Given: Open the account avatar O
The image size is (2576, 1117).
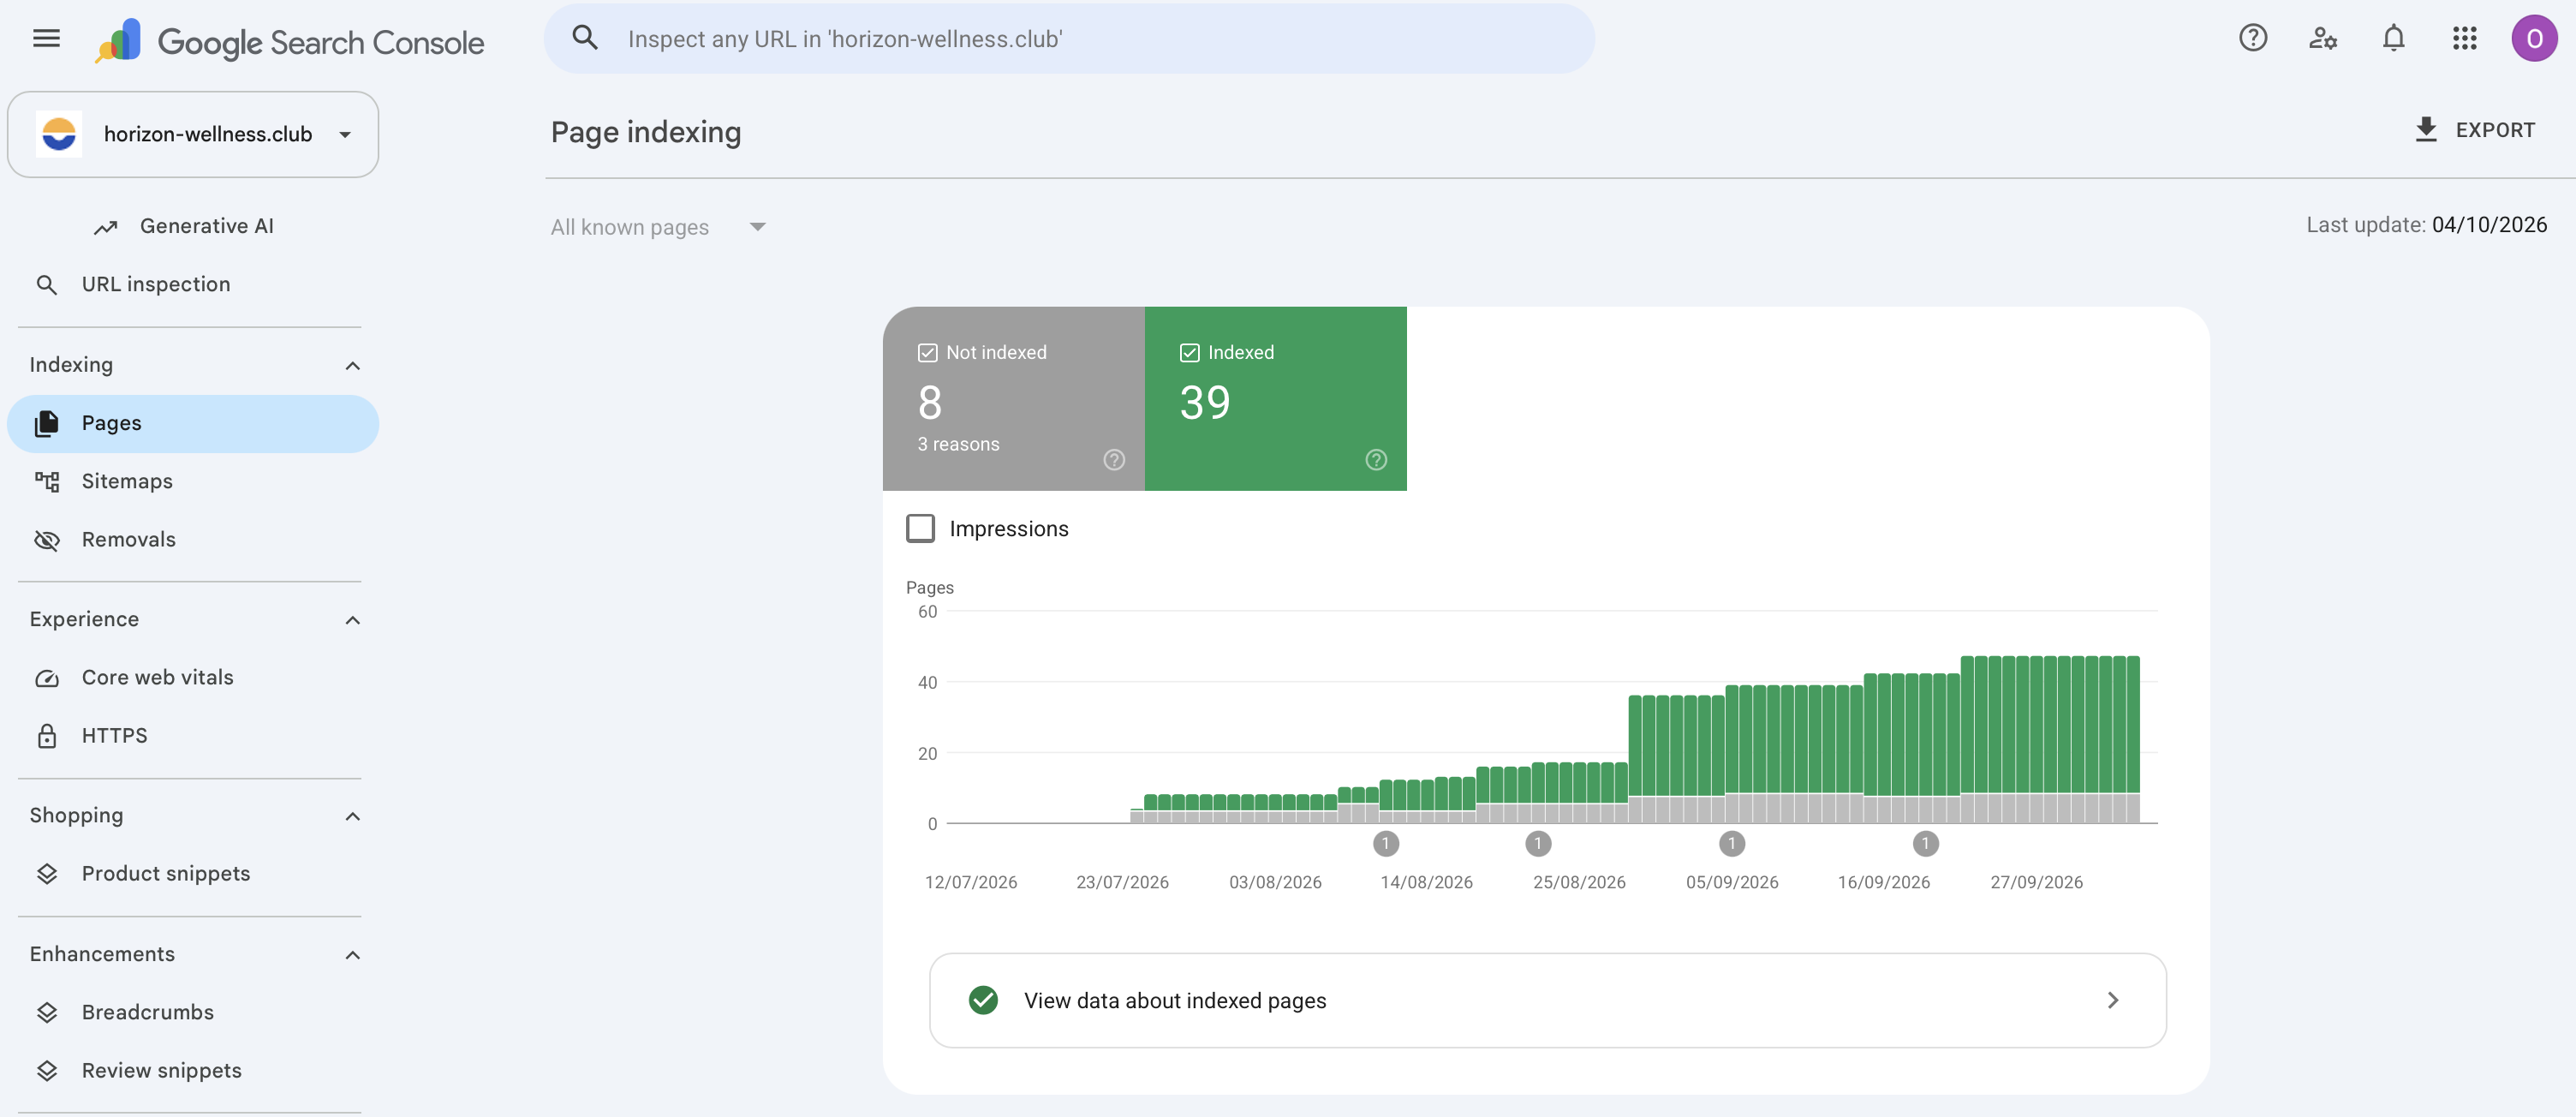Looking at the screenshot, I should coord(2534,39).
